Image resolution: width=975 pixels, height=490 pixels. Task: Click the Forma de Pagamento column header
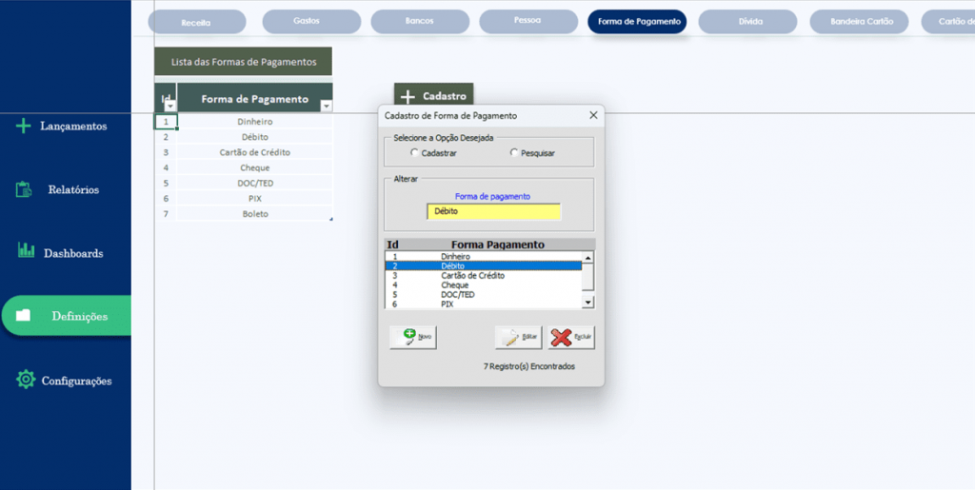[x=254, y=98]
